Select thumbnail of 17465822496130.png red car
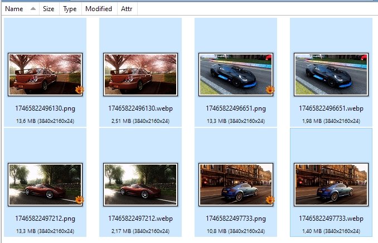Viewport: 378px width, 243px height. pos(45,75)
